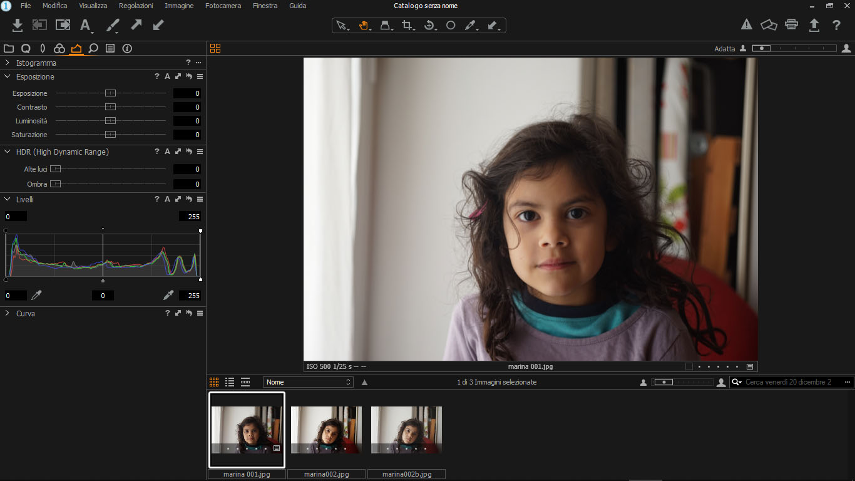
Task: Pick the white point eyedropper in Livelli
Action: 168,295
